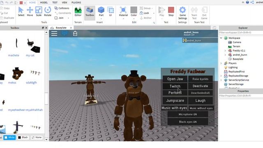Open the Material picker
This screenshot has width=263, height=148.
pos(123,12)
